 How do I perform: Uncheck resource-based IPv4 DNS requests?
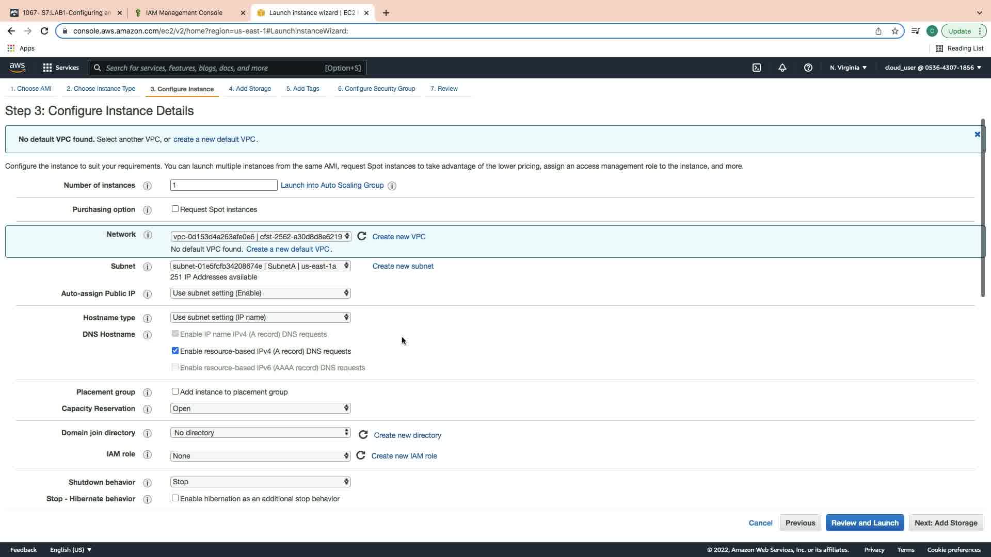click(x=175, y=351)
